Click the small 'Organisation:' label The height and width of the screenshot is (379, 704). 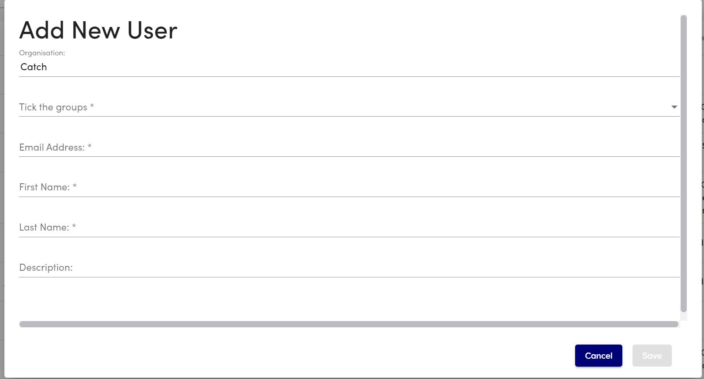click(x=42, y=53)
